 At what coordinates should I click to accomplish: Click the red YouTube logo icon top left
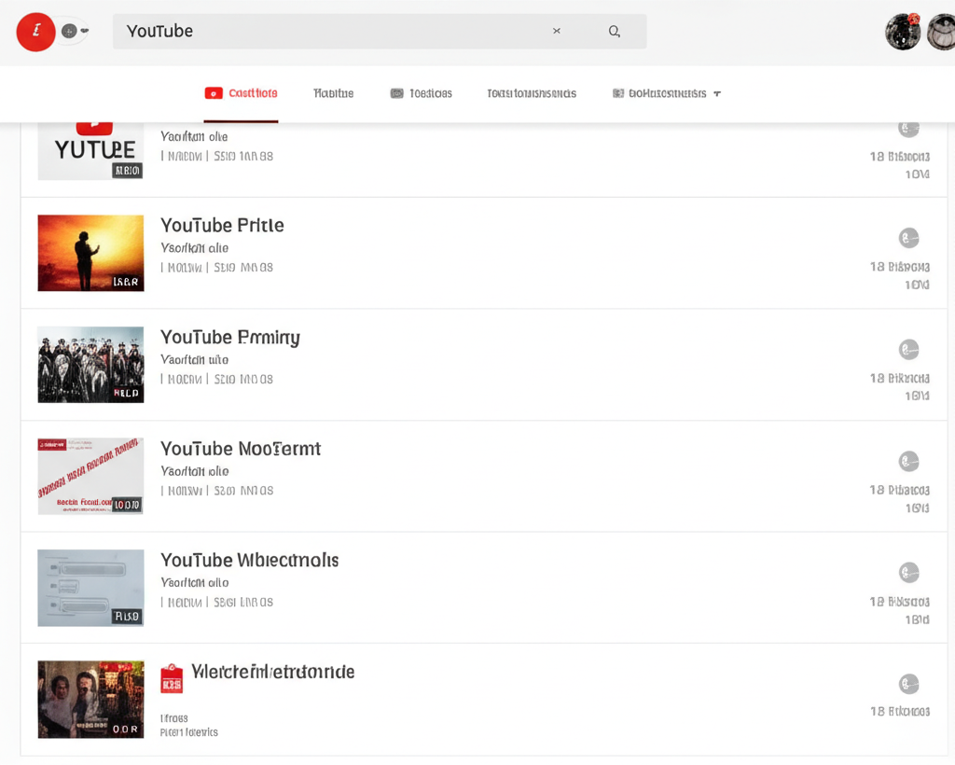tap(35, 32)
